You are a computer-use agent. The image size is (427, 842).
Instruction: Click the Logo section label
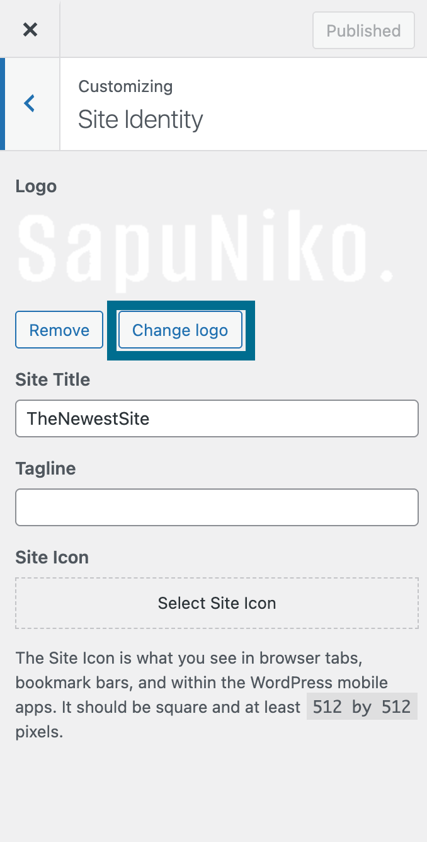(x=36, y=187)
